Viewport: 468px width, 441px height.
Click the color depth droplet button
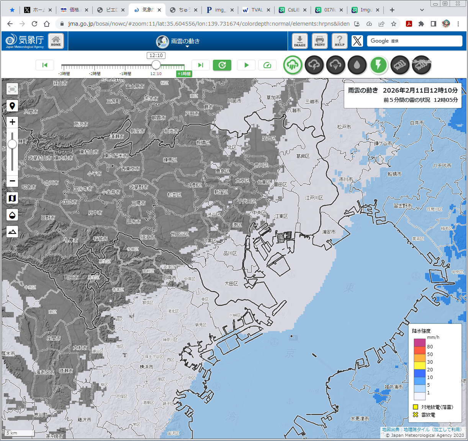click(12, 215)
